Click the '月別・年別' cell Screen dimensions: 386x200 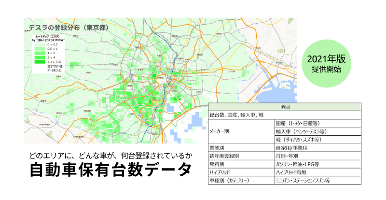(x=318, y=156)
